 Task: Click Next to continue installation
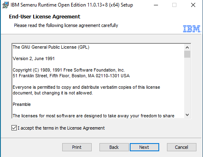(x=144, y=147)
